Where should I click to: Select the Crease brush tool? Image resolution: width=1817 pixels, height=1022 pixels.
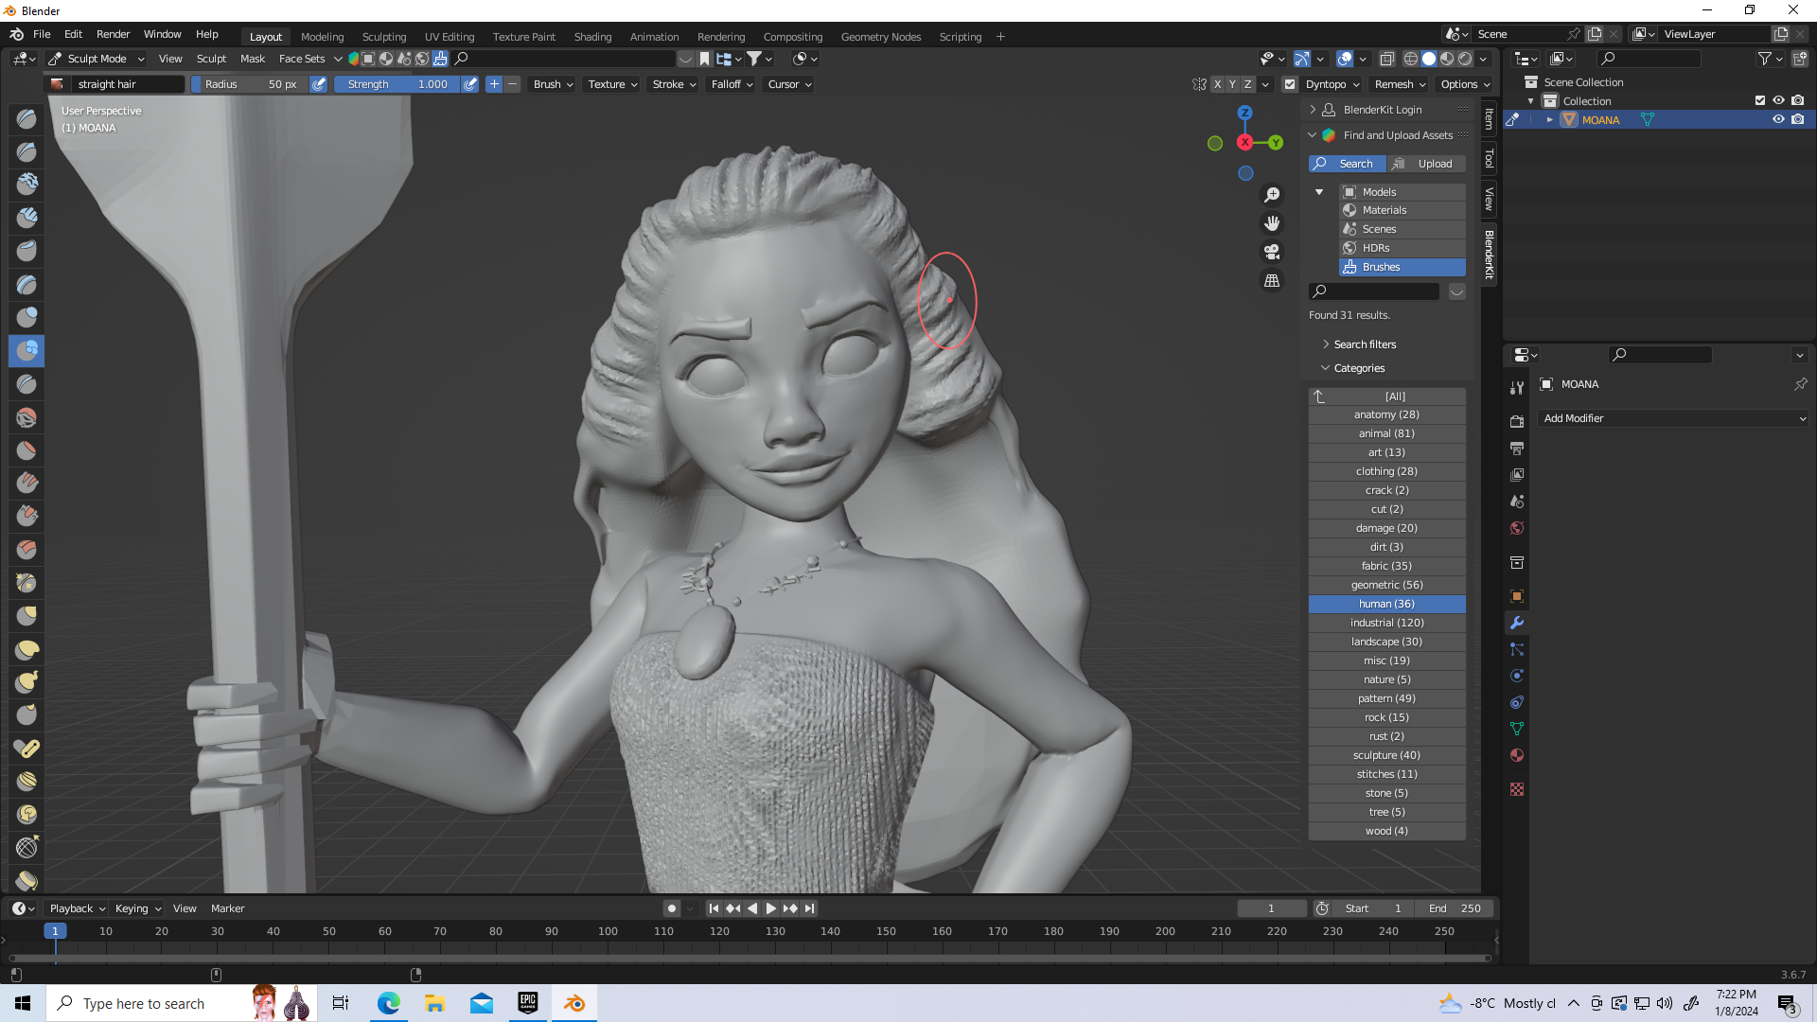[x=26, y=383]
